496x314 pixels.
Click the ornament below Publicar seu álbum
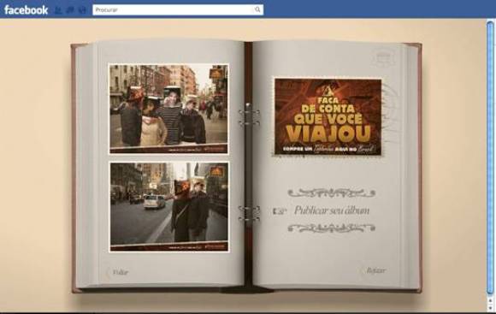pyautogui.click(x=332, y=228)
